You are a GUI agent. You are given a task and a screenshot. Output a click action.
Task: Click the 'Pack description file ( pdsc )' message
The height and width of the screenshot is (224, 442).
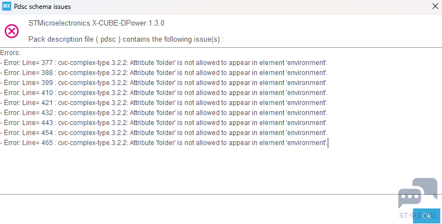[126, 39]
